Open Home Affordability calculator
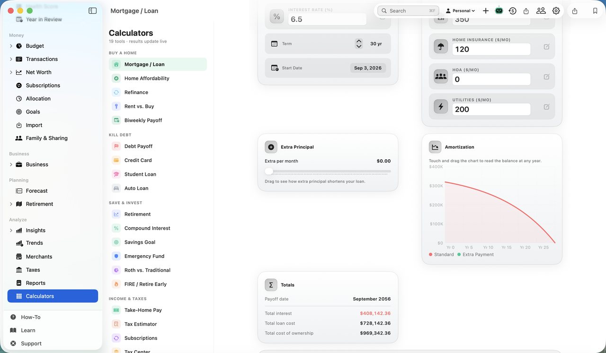This screenshot has width=606, height=353. tap(158, 78)
